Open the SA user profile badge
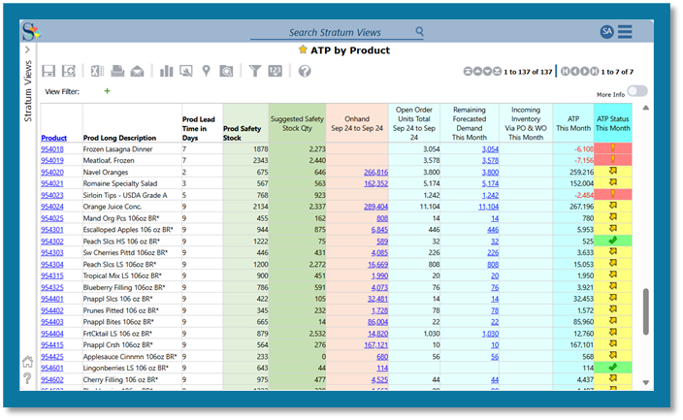 coord(606,31)
